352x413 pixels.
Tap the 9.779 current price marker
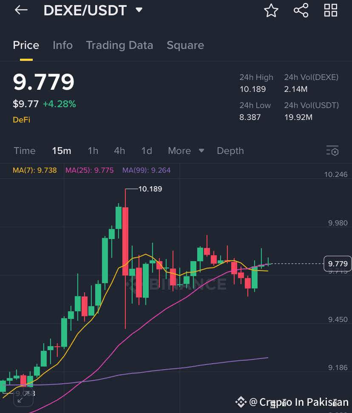[x=338, y=263]
